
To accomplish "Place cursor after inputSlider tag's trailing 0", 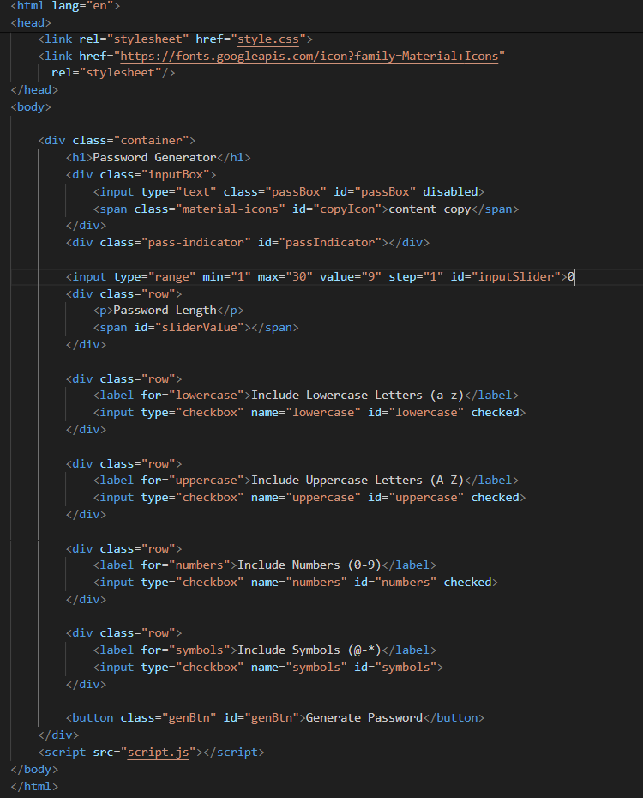I will point(574,276).
